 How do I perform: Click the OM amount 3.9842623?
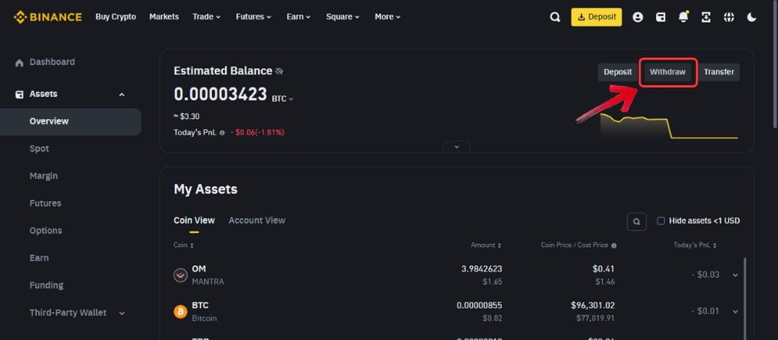point(482,269)
